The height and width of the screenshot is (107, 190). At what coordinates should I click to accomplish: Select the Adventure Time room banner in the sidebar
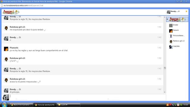coord(178,19)
